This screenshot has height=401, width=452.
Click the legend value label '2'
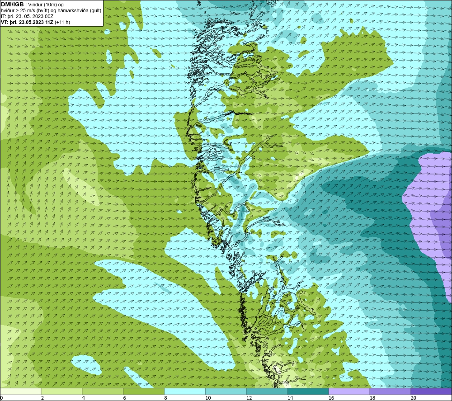[x=42, y=398]
